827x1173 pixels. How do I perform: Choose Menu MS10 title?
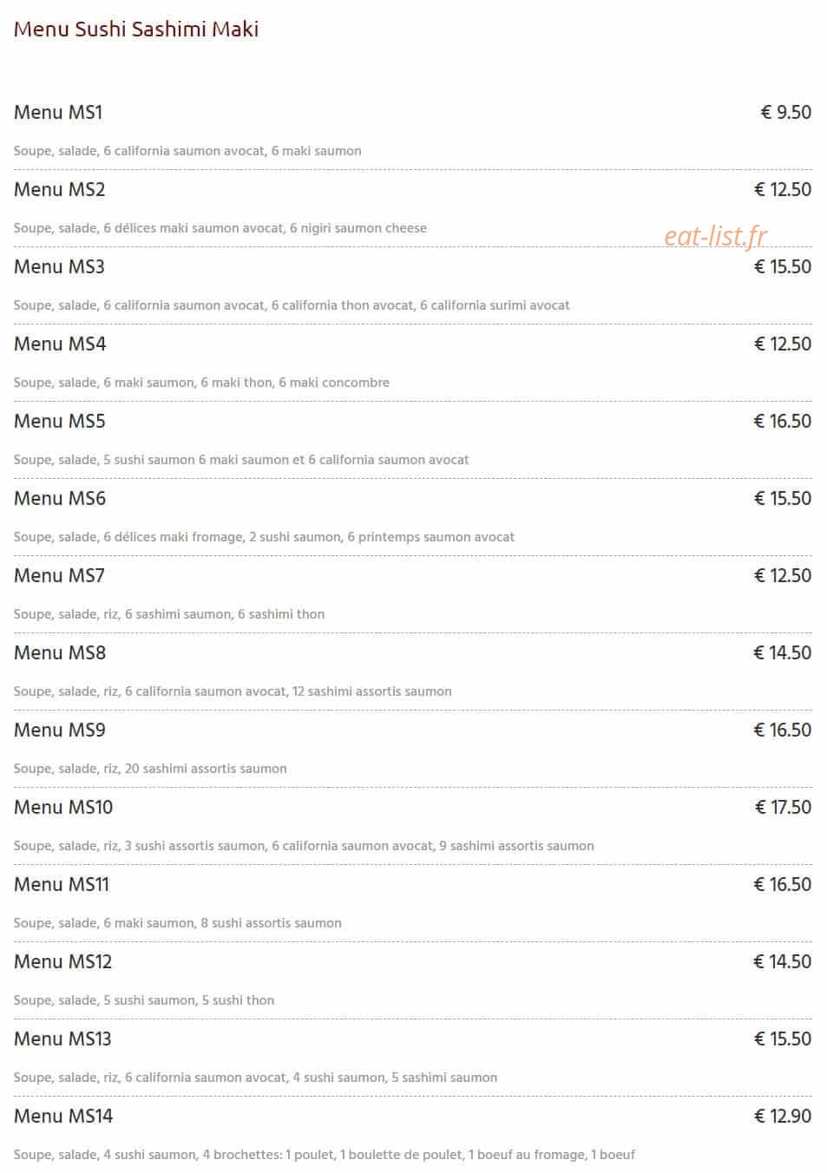(x=63, y=807)
